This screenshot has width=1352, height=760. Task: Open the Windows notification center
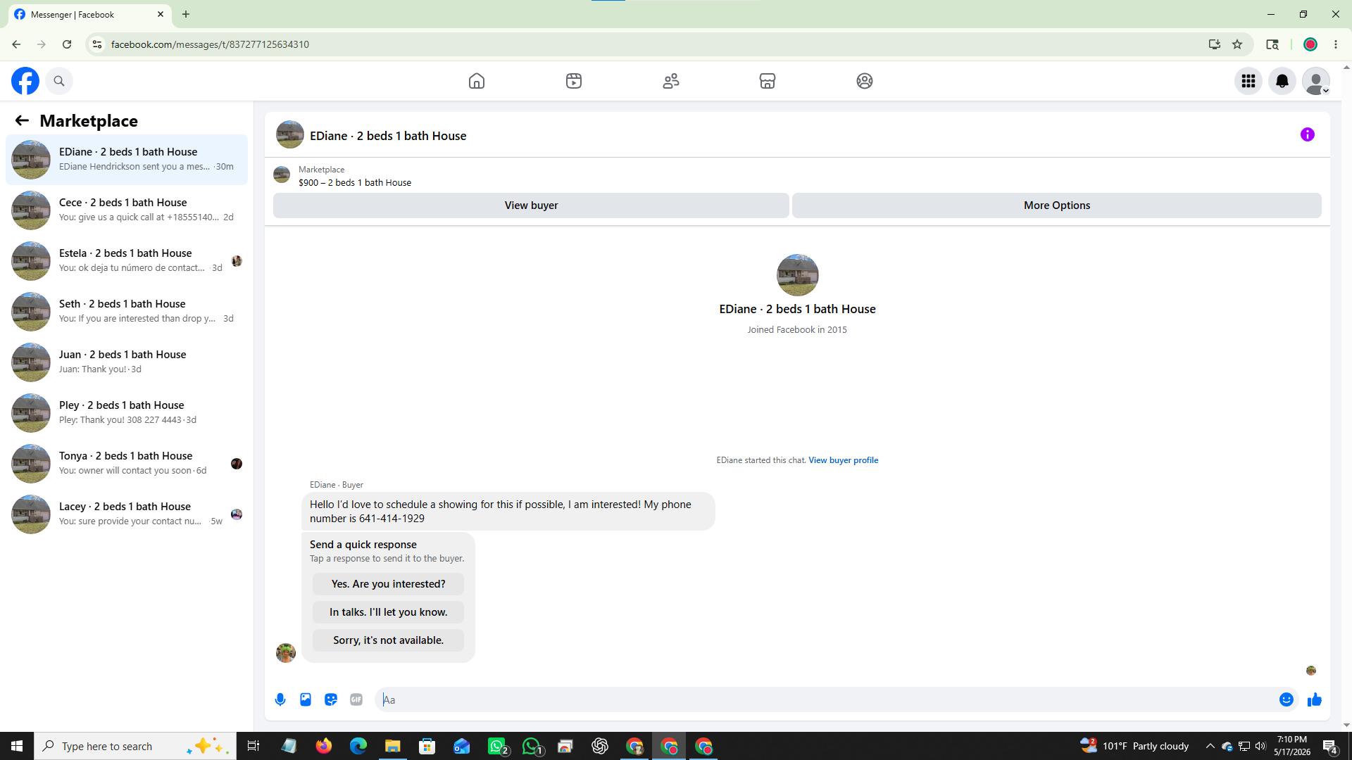click(x=1330, y=746)
